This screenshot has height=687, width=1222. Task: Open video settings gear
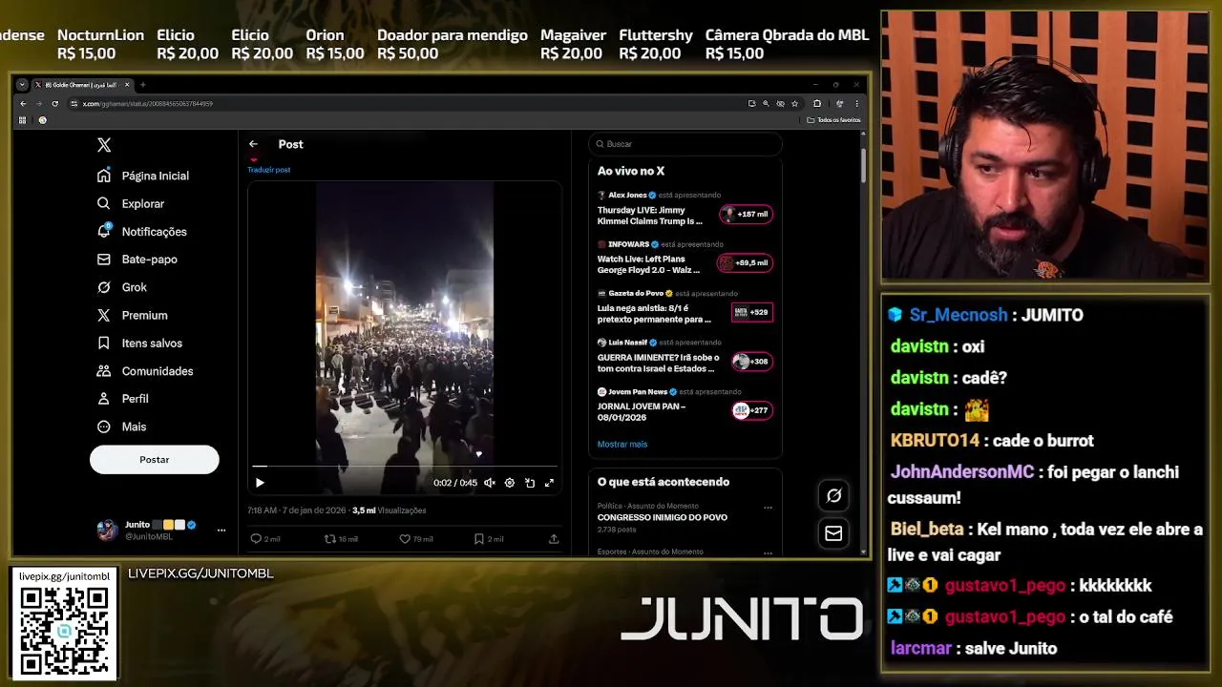[510, 483]
